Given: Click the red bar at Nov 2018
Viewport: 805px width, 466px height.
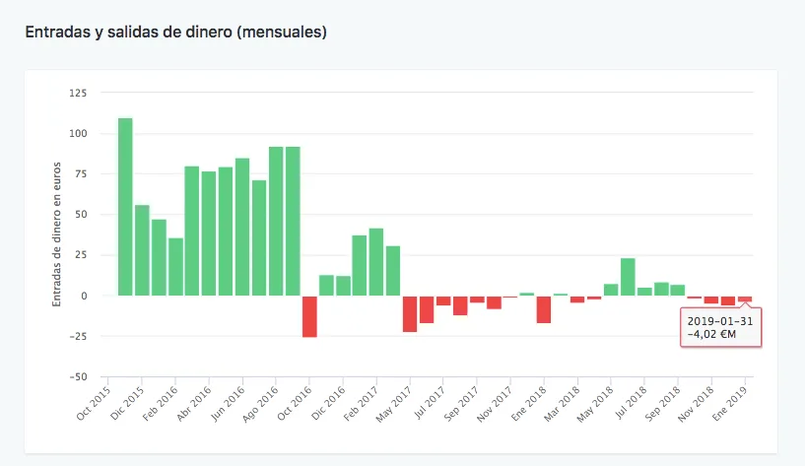Looking at the screenshot, I should 711,300.
